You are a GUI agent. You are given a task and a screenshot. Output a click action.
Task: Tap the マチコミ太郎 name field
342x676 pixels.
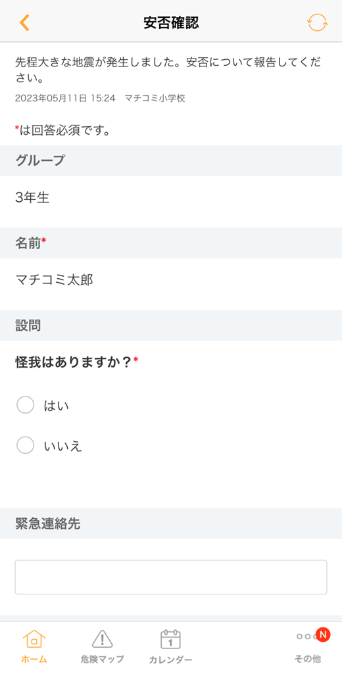pyautogui.click(x=55, y=280)
